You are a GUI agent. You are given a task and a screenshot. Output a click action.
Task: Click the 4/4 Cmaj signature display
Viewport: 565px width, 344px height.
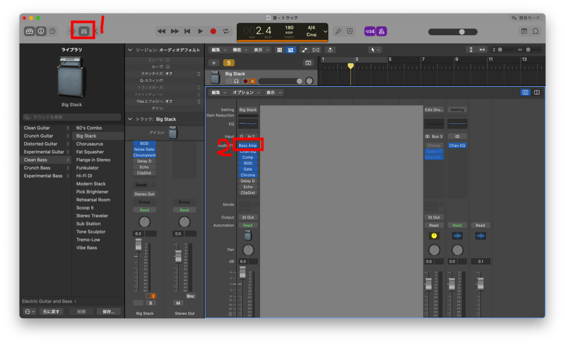(x=311, y=31)
